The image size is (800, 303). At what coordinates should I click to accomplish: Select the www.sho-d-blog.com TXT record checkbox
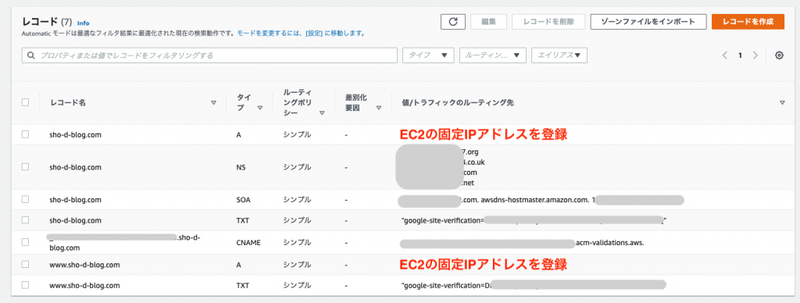click(x=26, y=285)
